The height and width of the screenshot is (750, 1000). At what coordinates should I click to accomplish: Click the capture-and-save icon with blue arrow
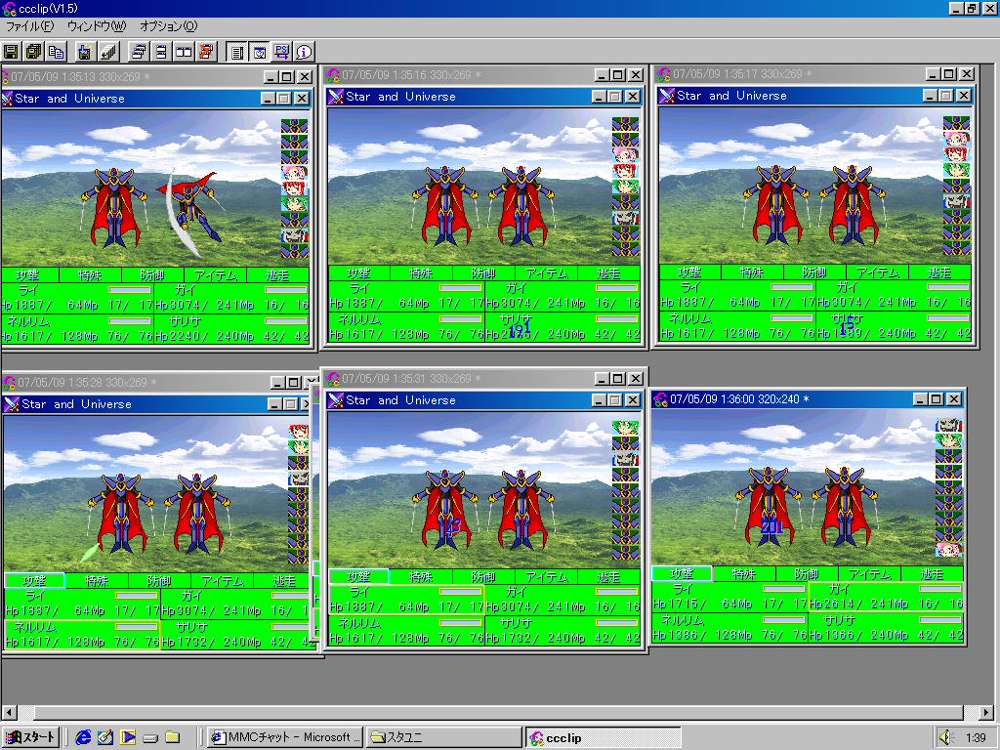(x=84, y=53)
